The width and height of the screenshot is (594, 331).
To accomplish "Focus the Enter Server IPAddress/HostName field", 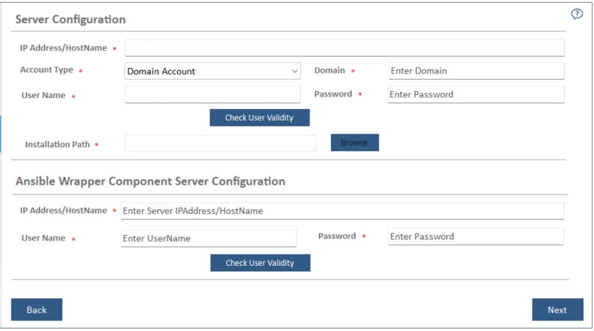I will point(342,211).
